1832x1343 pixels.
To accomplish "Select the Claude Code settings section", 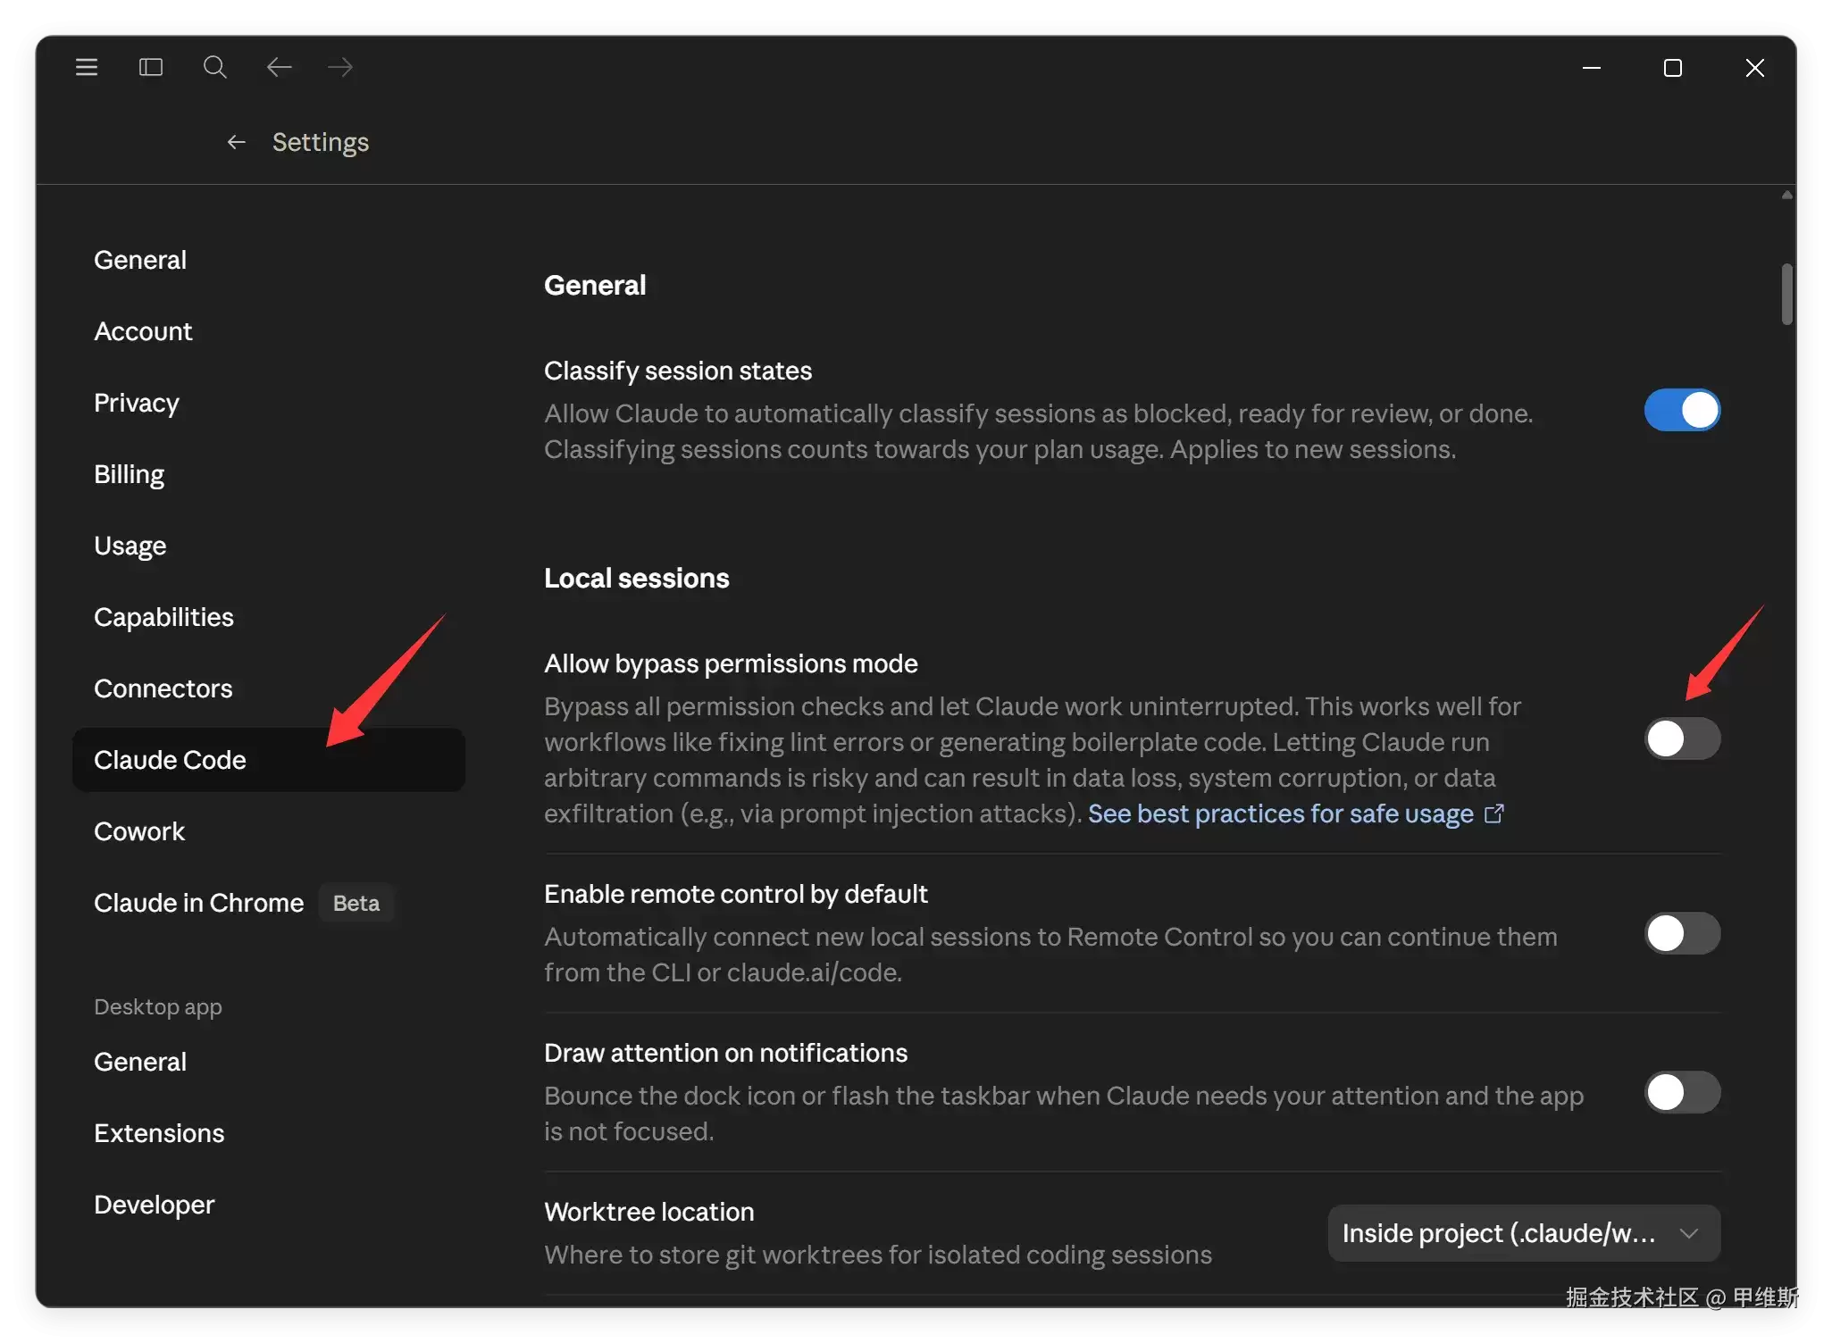I will coord(268,760).
